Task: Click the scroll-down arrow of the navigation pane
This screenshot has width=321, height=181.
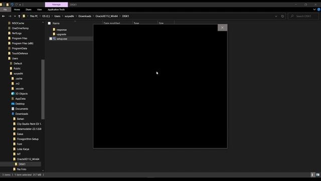Action: (43, 170)
